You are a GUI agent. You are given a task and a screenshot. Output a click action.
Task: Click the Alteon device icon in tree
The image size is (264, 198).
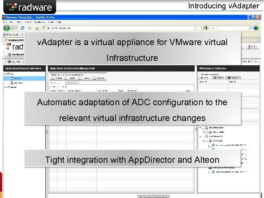8,87
